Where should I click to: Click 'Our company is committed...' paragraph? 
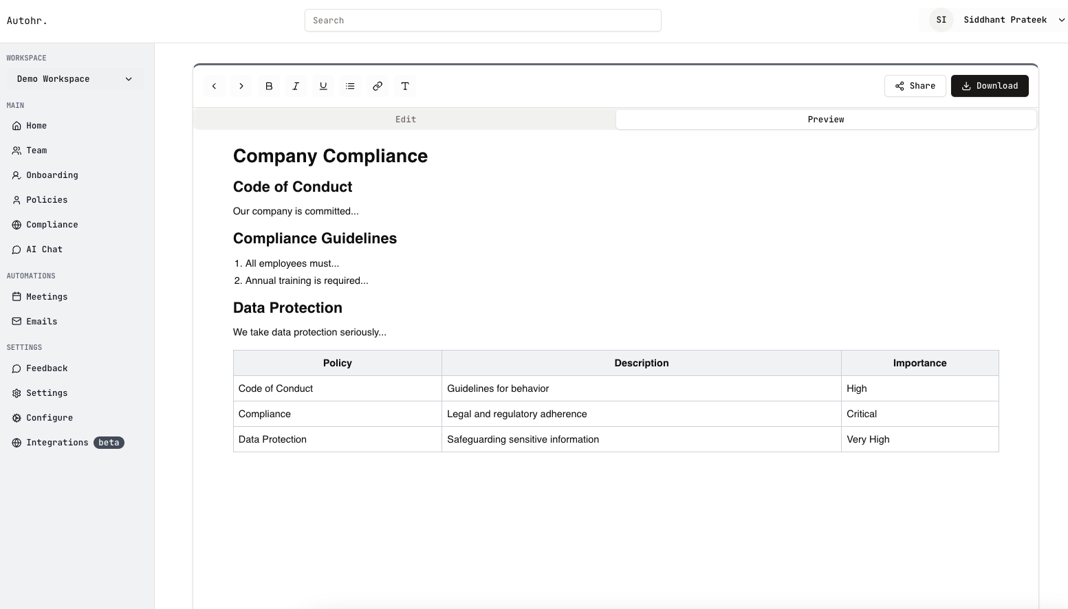(x=296, y=211)
